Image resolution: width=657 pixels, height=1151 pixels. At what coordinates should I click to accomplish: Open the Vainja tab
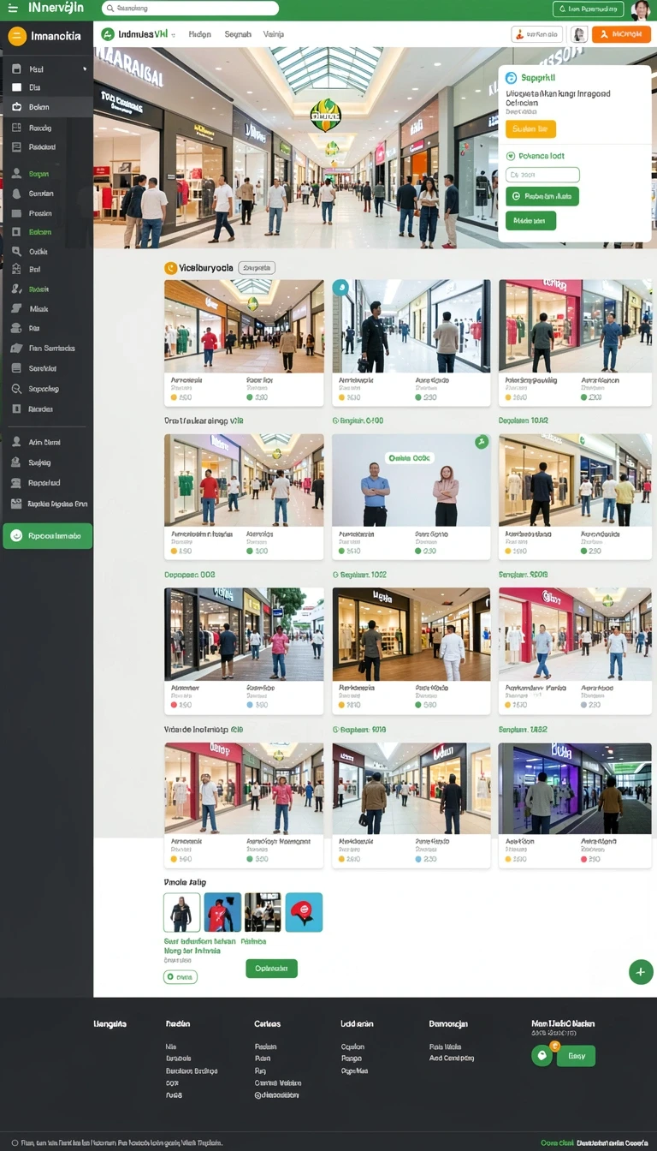tap(274, 34)
